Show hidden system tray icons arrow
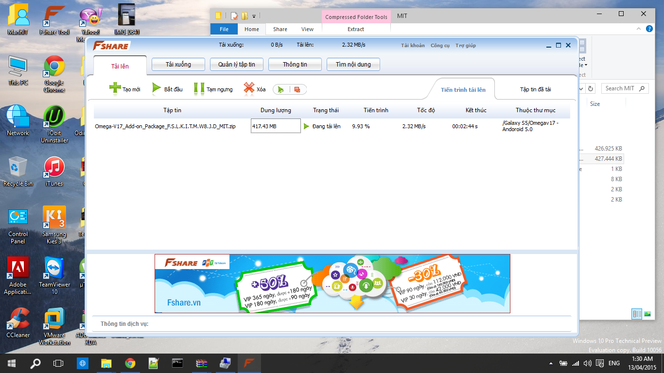The image size is (664, 373). pos(551,363)
